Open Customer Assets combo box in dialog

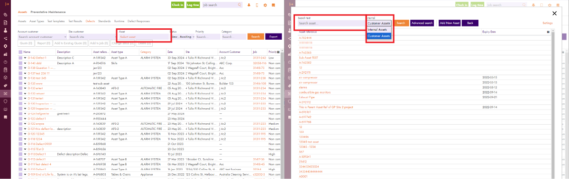coord(380,23)
